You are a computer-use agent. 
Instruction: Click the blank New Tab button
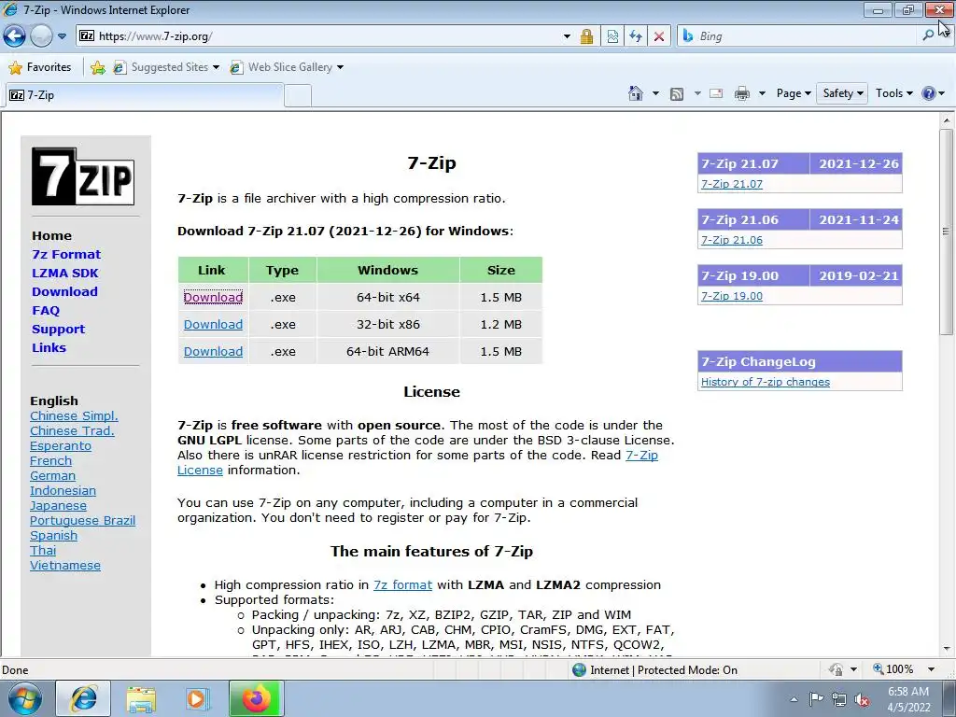(x=298, y=96)
